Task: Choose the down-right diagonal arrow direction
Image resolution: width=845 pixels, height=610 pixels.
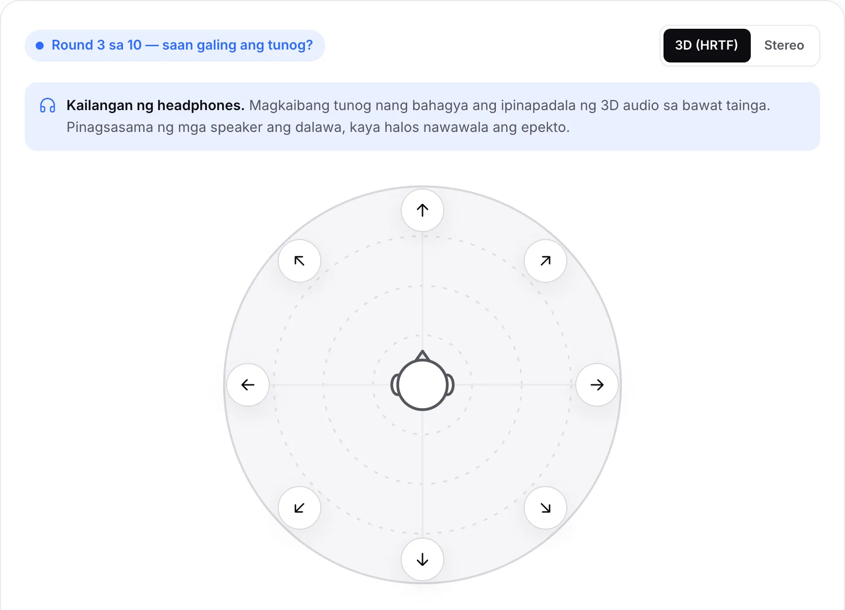Action: pyautogui.click(x=545, y=508)
